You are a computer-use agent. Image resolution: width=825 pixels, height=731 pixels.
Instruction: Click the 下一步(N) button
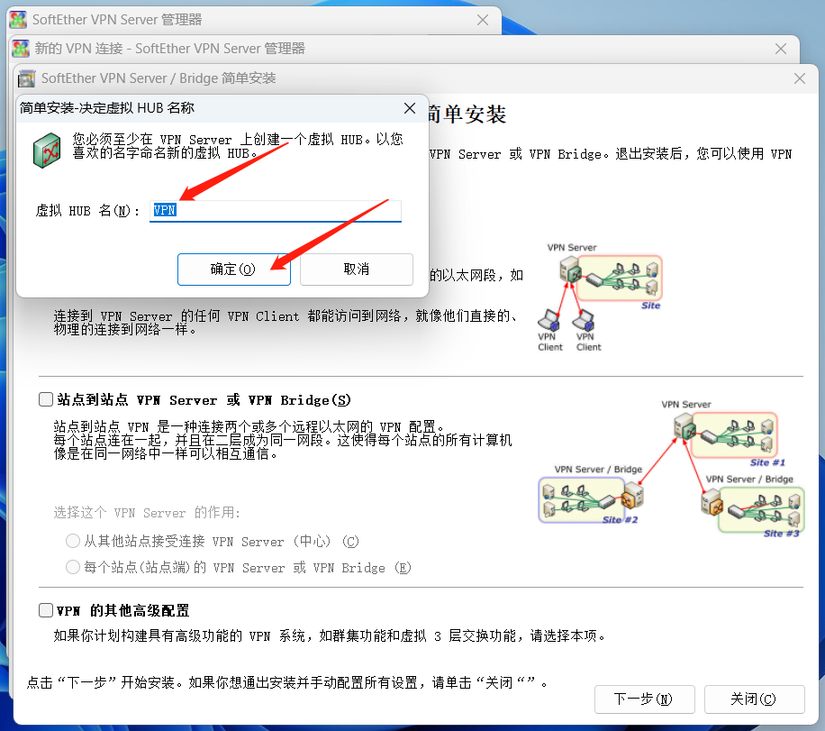[x=645, y=699]
